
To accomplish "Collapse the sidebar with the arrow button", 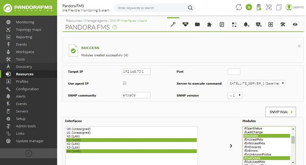I will point(29,153).
